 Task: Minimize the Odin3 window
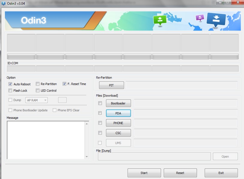[x=220, y=2]
